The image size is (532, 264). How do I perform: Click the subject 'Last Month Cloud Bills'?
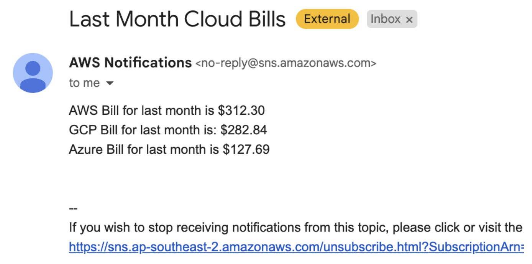pos(177,19)
